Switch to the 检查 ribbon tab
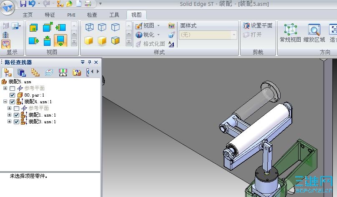Screen dimensions: 337x197 tap(92, 15)
